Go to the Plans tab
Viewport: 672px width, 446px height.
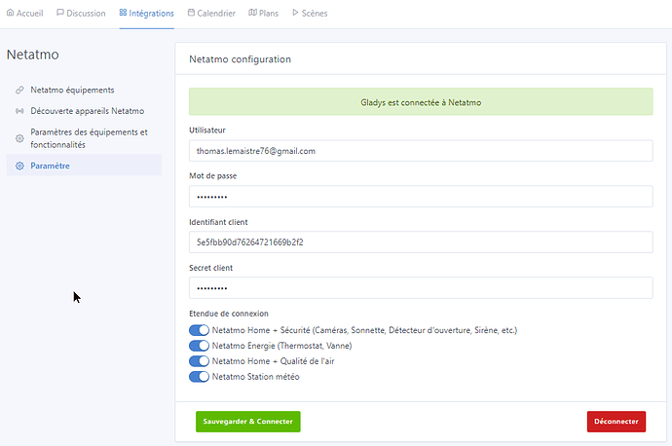[x=263, y=14]
